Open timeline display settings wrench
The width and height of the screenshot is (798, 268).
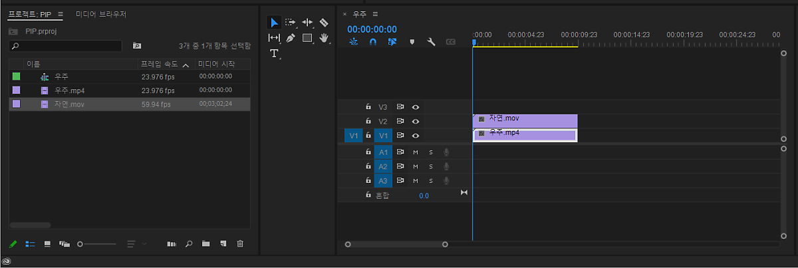point(431,42)
